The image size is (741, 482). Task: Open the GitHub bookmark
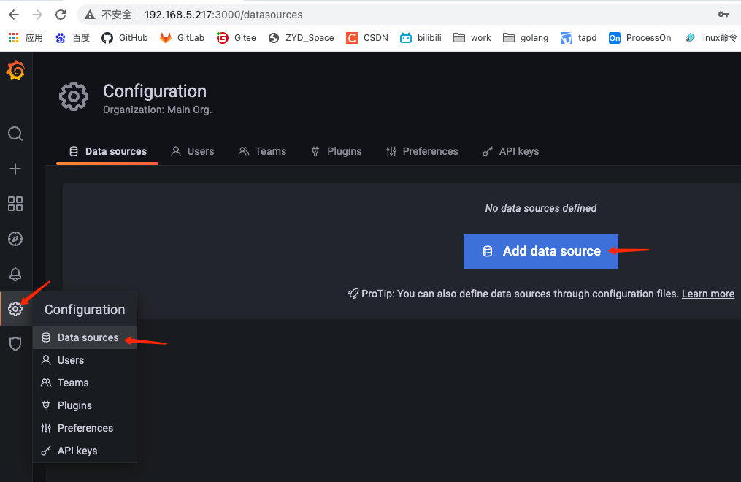point(124,38)
